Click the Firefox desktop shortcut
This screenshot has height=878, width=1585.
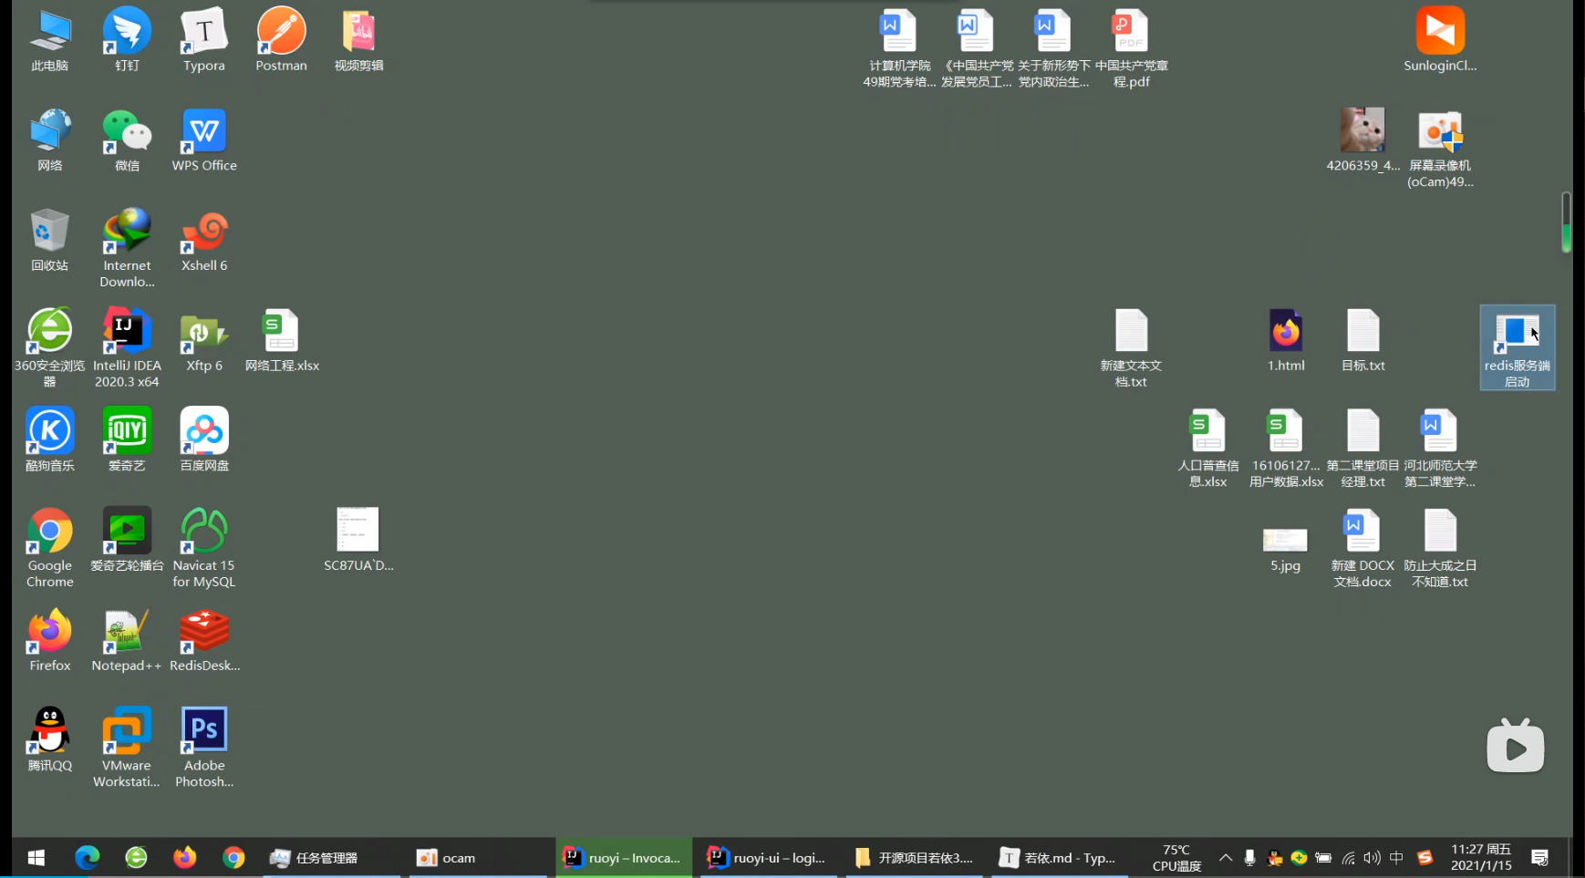tap(49, 641)
